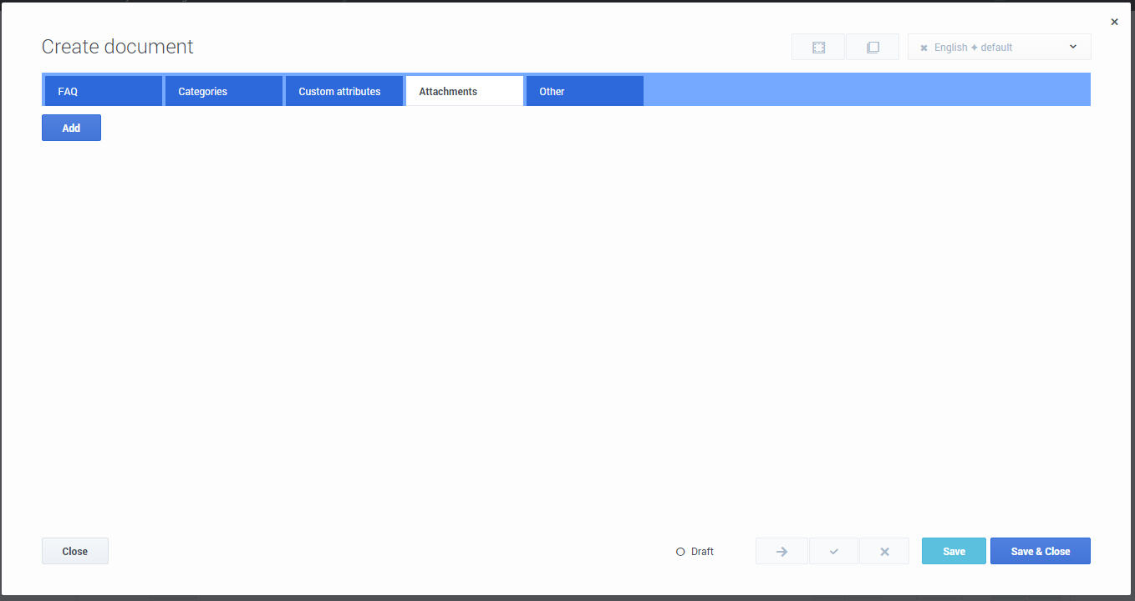Screen dimensions: 1135x601
Task: Clear the English language selection
Action: click(924, 48)
